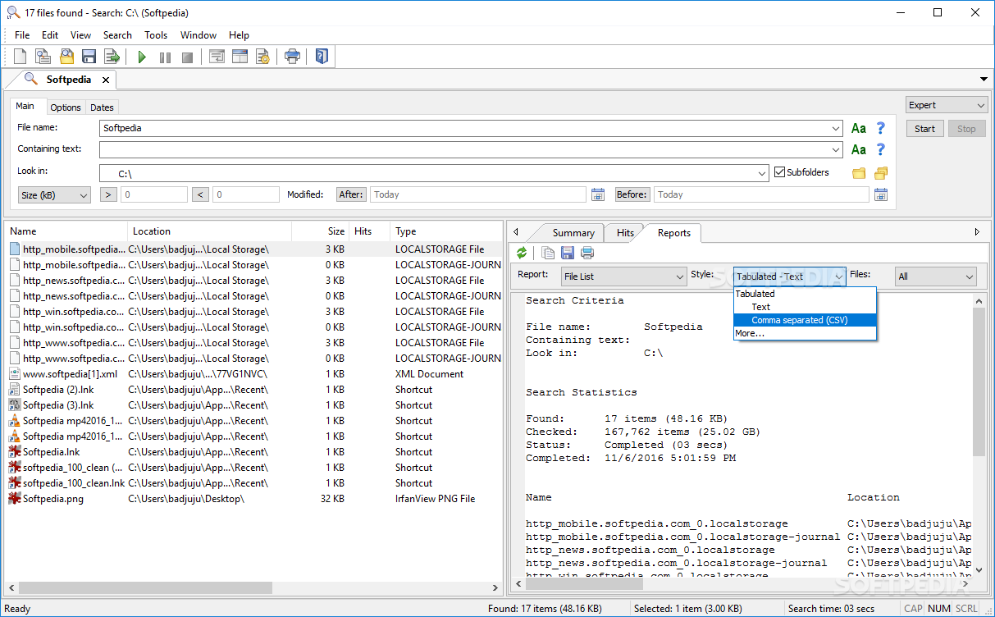The image size is (995, 617).
Task: Expand the Look in location dropdown arrow
Action: click(x=763, y=173)
